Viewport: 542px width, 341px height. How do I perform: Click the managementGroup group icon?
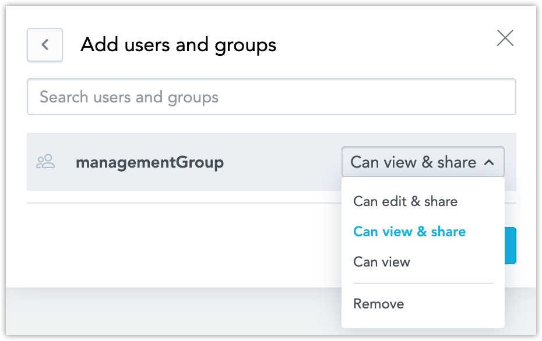pyautogui.click(x=45, y=162)
